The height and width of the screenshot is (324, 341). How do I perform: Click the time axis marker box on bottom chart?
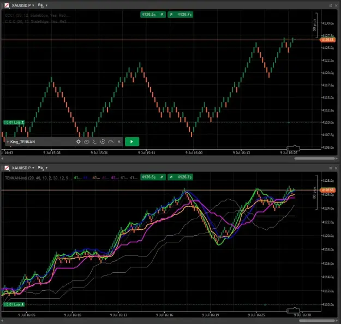pyautogui.click(x=294, y=310)
